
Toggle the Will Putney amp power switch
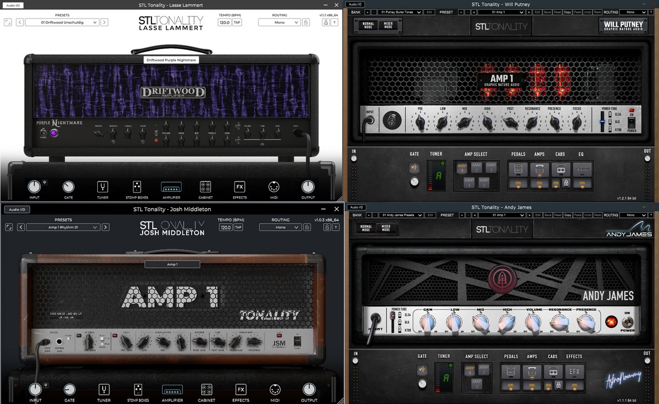pyautogui.click(x=632, y=121)
